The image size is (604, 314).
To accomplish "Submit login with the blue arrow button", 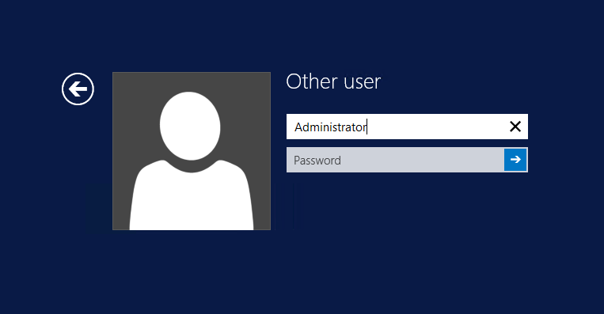I will (x=515, y=160).
